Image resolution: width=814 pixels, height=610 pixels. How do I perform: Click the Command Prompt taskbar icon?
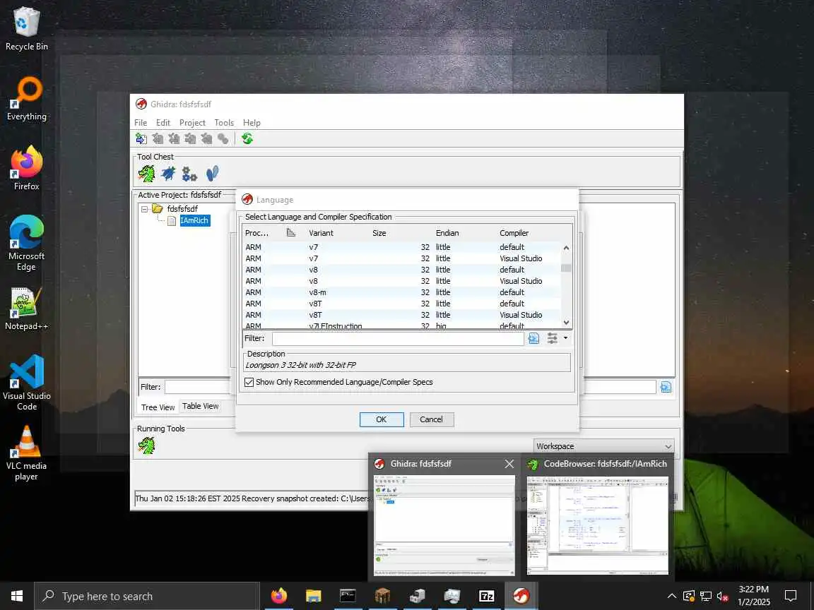(348, 596)
